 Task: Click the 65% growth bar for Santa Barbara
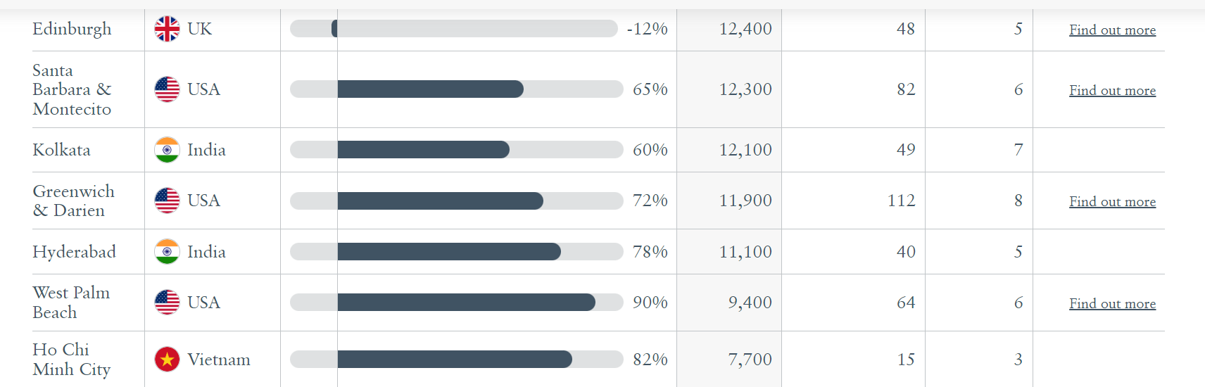click(430, 89)
